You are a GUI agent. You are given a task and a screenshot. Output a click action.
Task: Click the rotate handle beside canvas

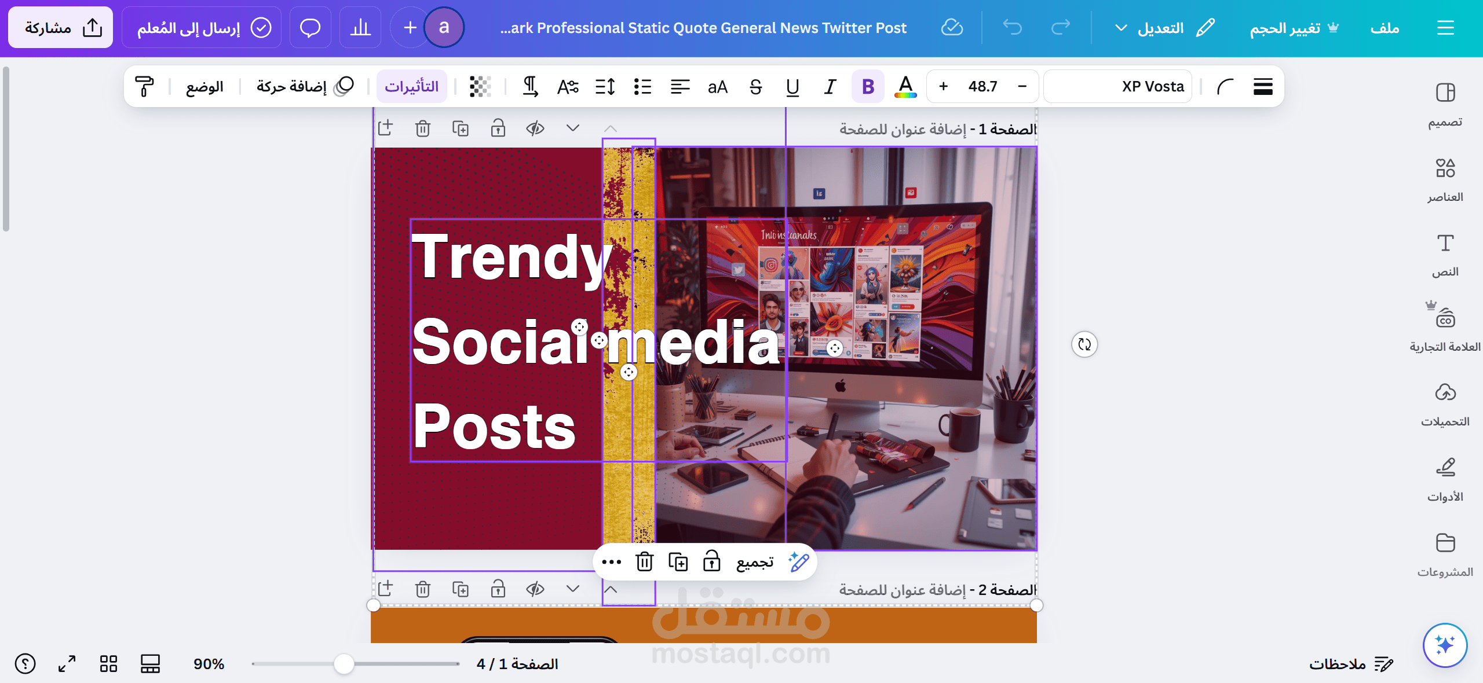(1084, 344)
